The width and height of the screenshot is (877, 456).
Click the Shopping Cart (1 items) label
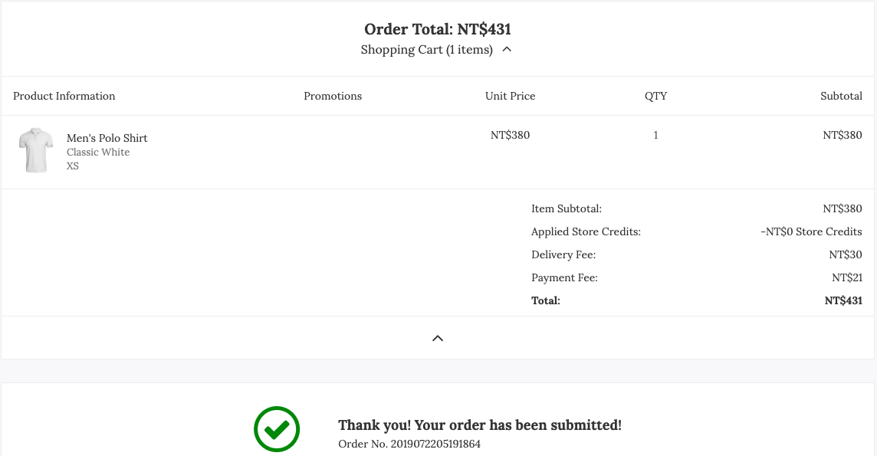coord(427,50)
